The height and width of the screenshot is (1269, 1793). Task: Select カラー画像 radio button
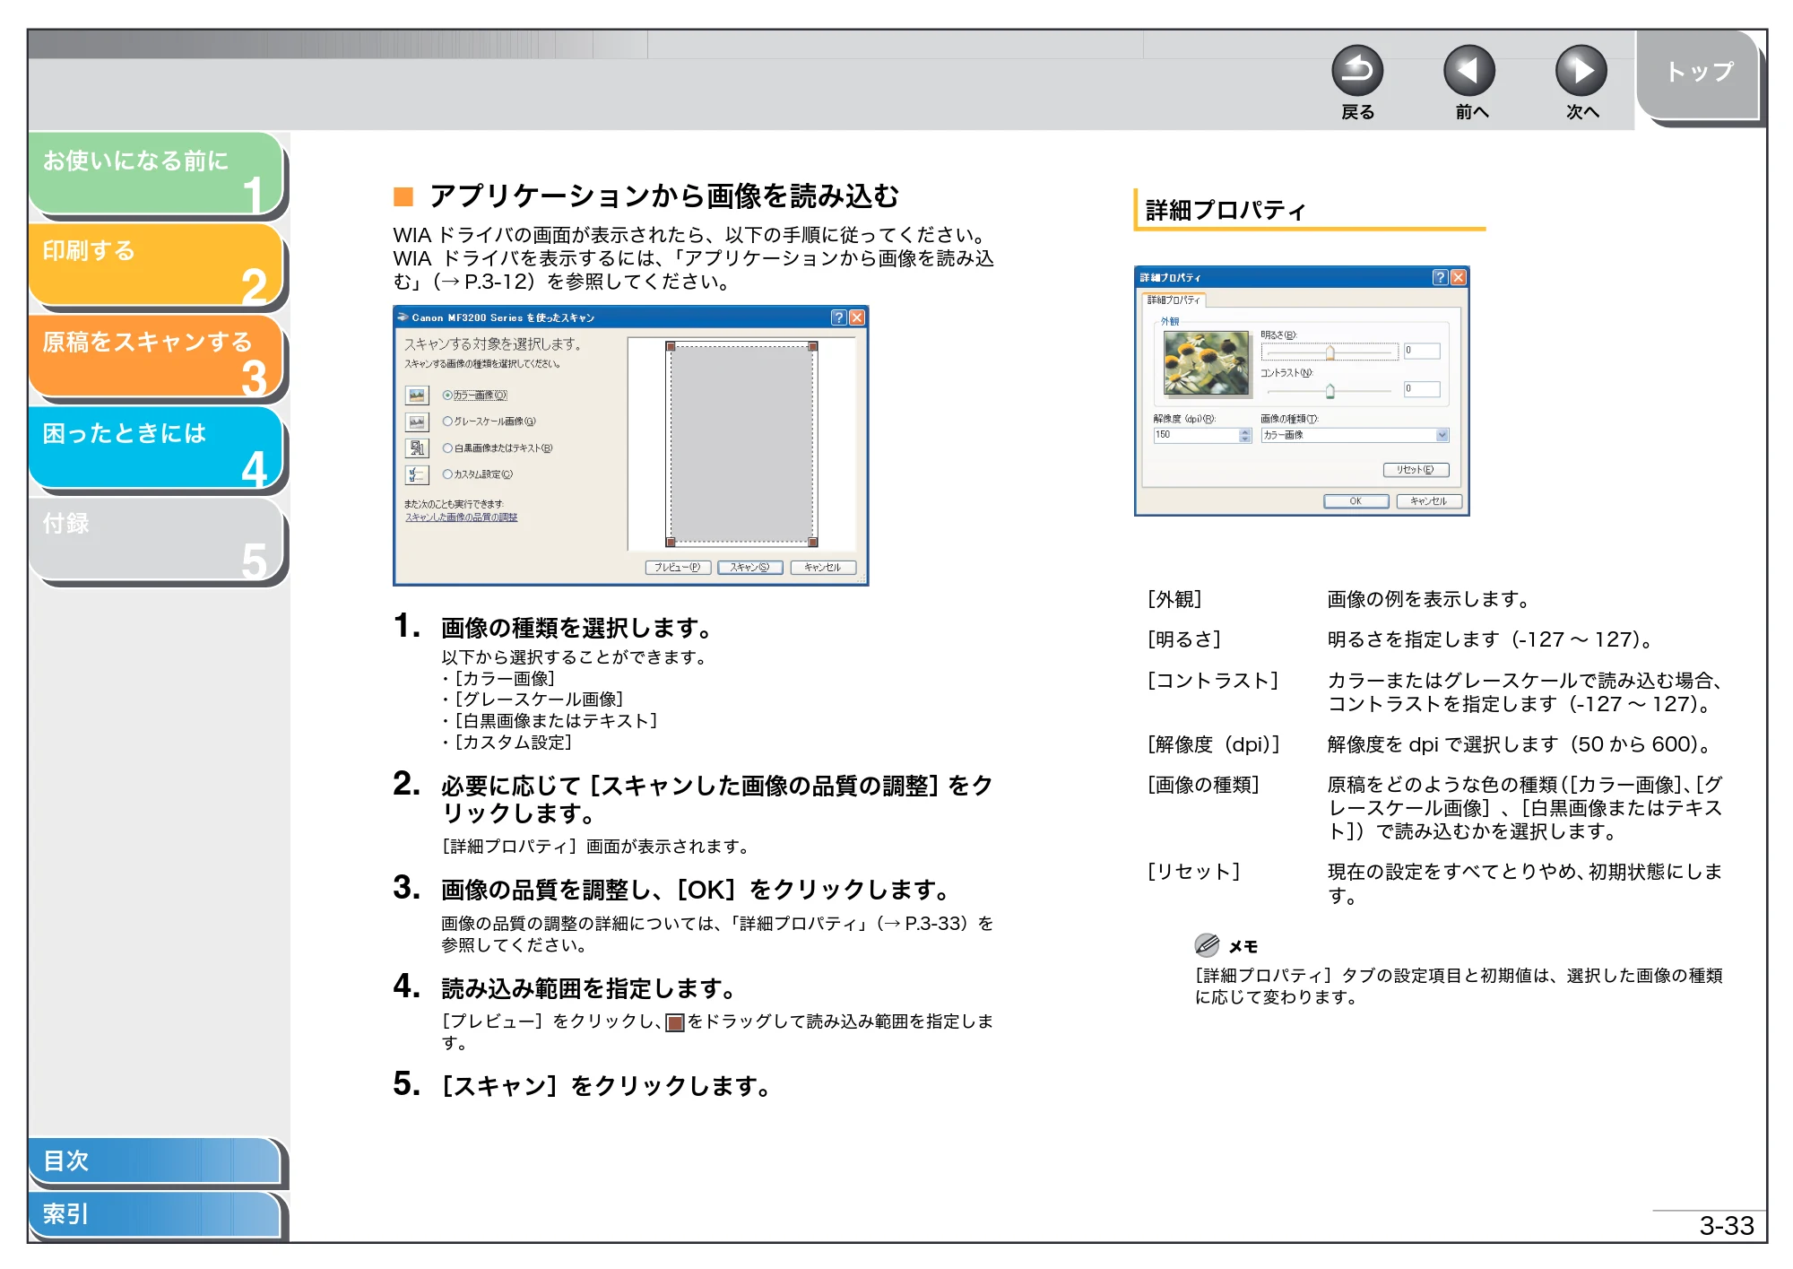447,395
